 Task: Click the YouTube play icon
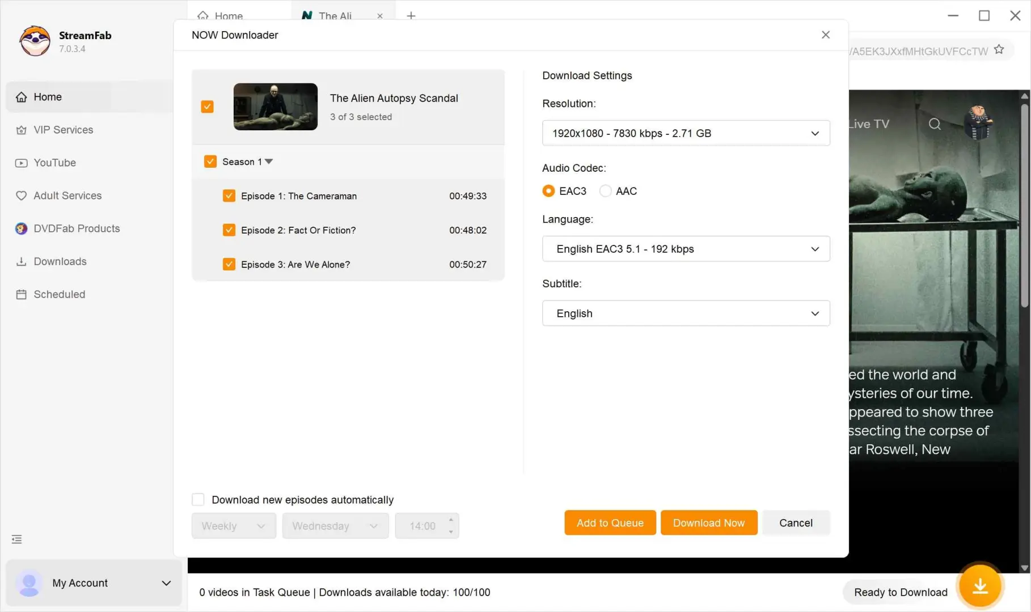click(x=21, y=163)
